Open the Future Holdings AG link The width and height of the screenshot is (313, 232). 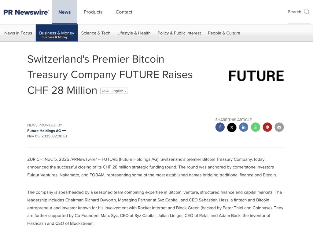coord(46,131)
